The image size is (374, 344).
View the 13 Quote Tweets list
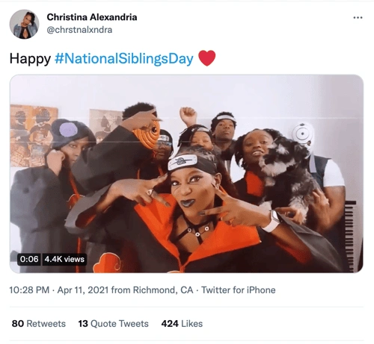pos(114,324)
